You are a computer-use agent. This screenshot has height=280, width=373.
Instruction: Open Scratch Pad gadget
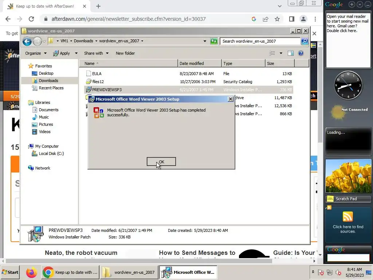tap(348, 199)
